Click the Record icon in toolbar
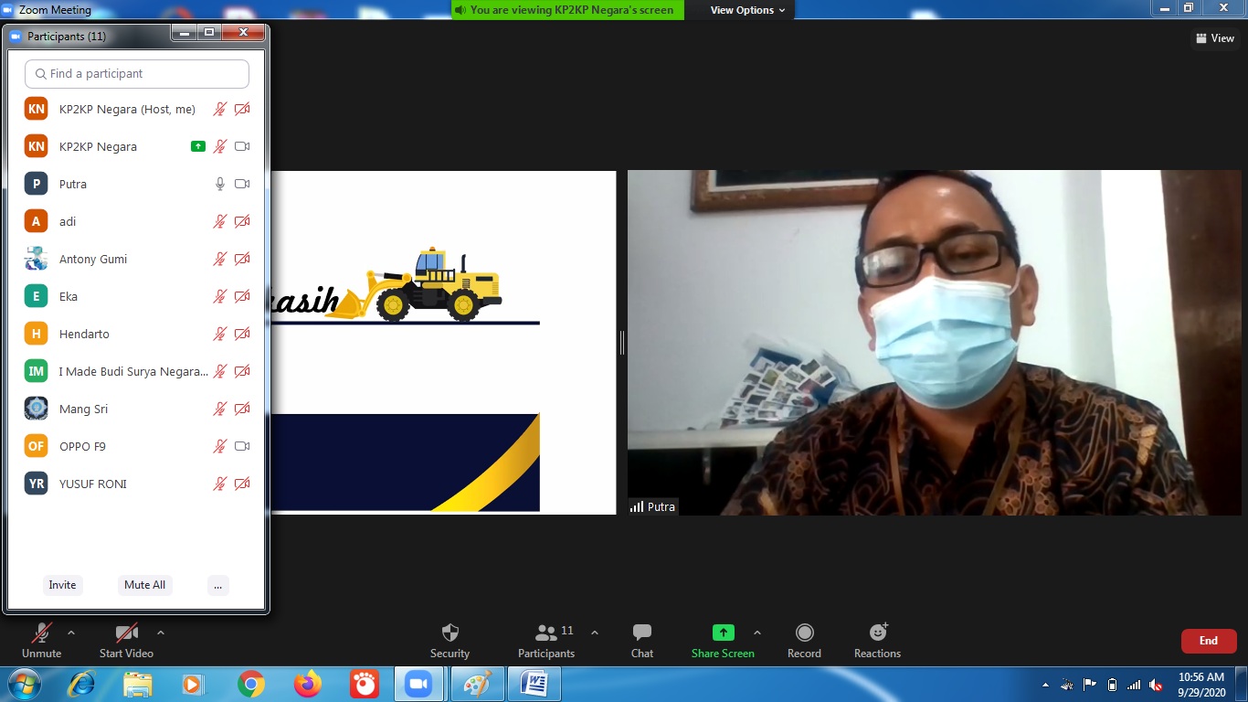 [x=804, y=633]
